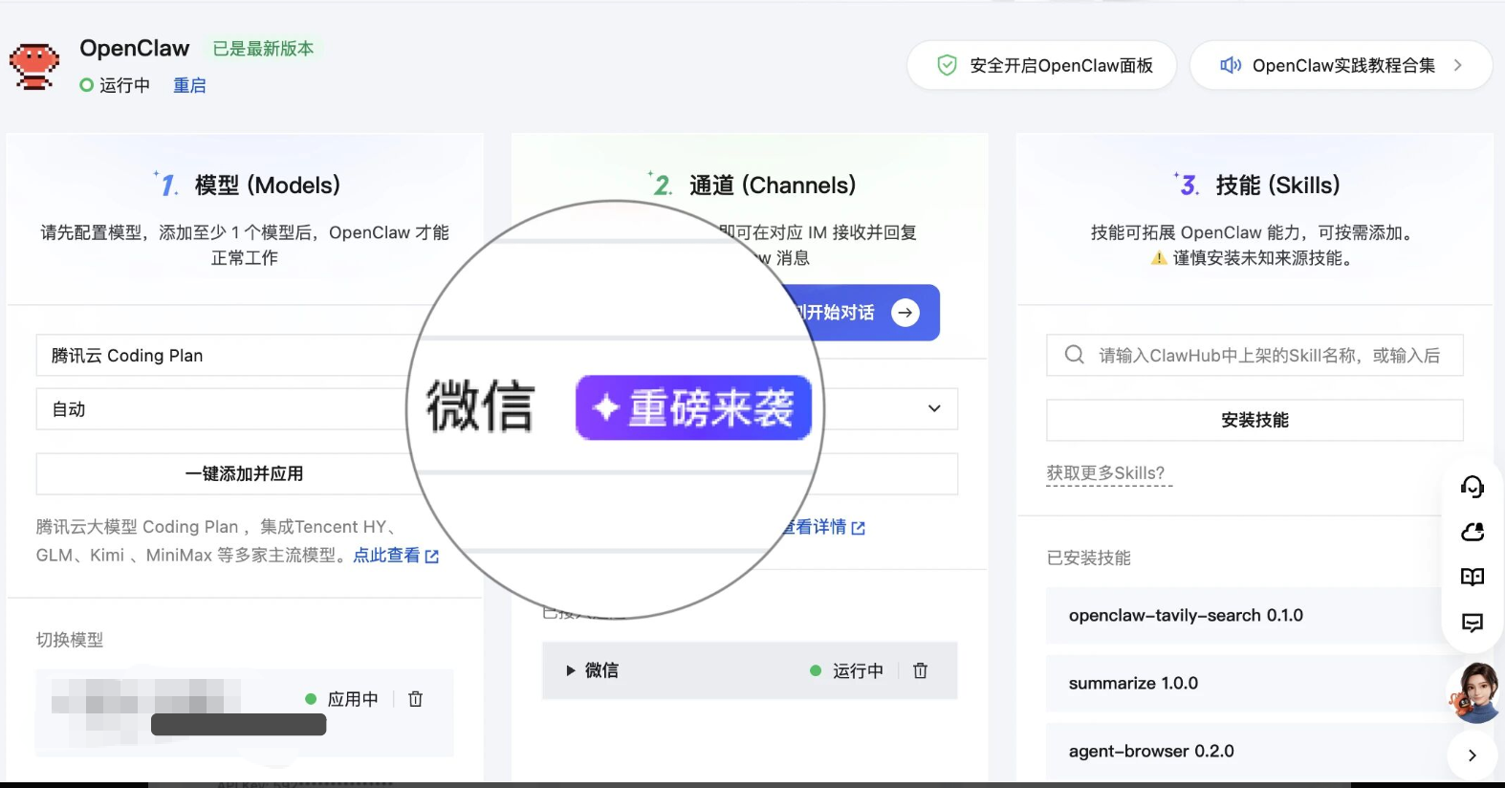Click the 应用中 status of model
1505x788 pixels.
[342, 699]
